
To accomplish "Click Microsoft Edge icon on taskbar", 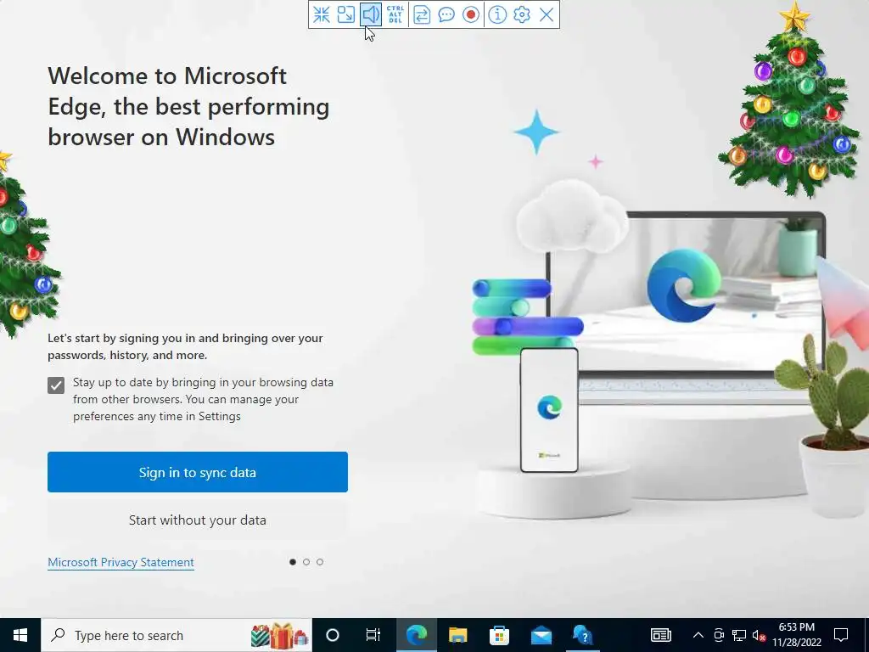I will pos(417,635).
